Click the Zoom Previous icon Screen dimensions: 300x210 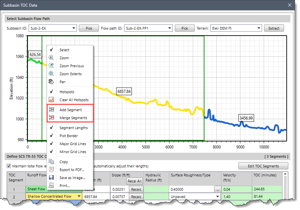pos(51,66)
